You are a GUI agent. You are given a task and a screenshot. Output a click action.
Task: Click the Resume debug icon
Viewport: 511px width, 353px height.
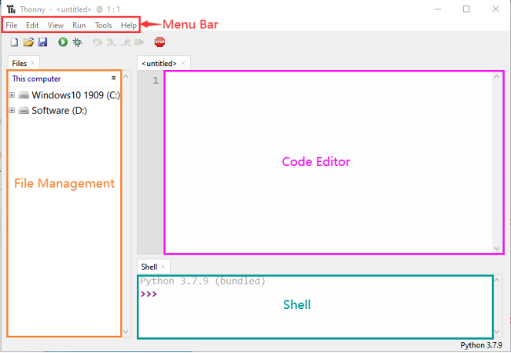[140, 42]
